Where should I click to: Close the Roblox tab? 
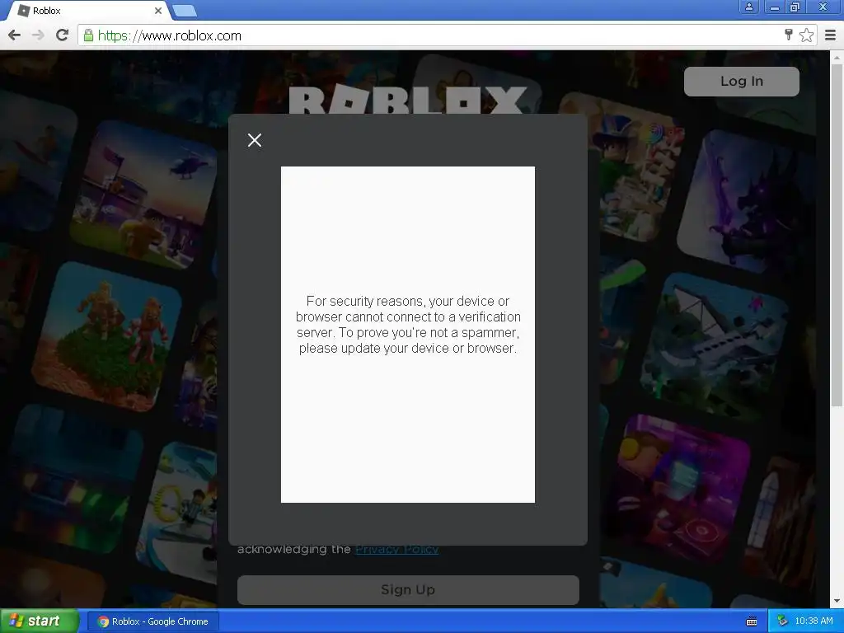[x=157, y=11]
